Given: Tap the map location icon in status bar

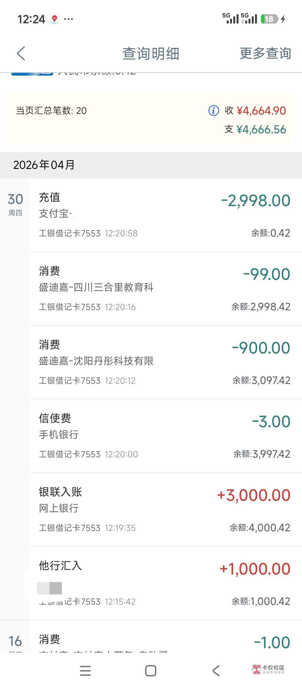Looking at the screenshot, I should 55,19.
